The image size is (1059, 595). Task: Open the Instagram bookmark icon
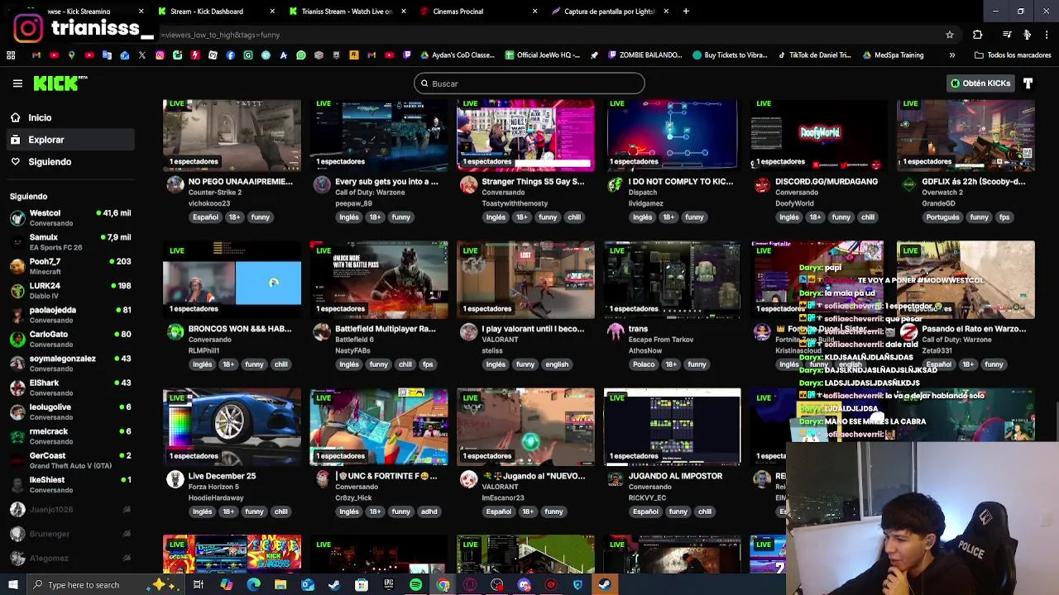(160, 55)
